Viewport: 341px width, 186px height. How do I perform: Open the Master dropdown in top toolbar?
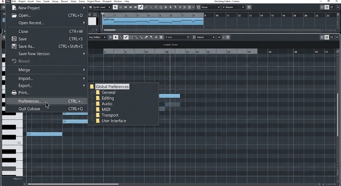click(x=234, y=7)
